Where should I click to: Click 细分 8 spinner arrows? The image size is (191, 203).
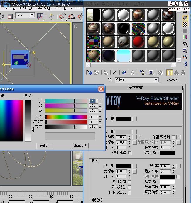(x=129, y=177)
